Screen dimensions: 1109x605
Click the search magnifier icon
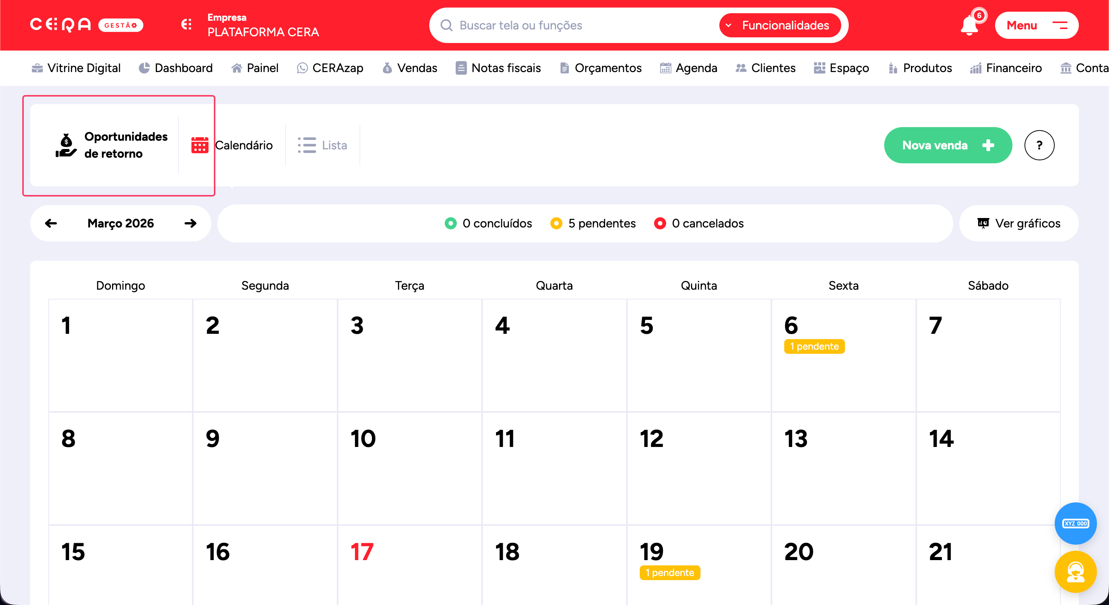click(x=447, y=25)
